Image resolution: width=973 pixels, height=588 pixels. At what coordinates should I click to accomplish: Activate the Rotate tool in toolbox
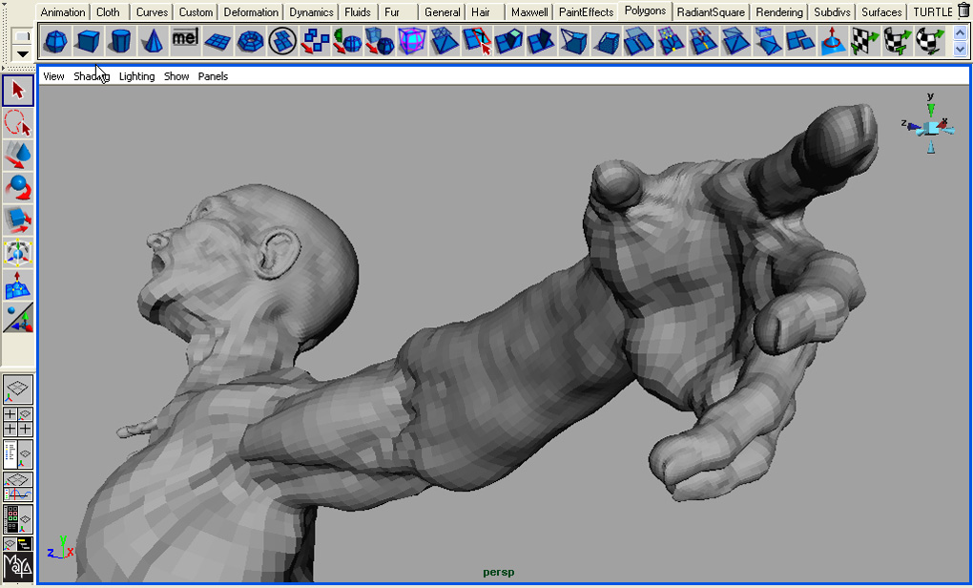[x=18, y=187]
